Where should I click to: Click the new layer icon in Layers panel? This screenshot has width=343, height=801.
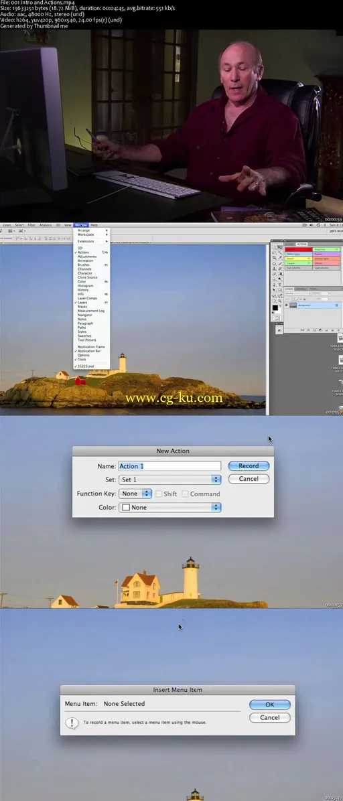(332, 330)
